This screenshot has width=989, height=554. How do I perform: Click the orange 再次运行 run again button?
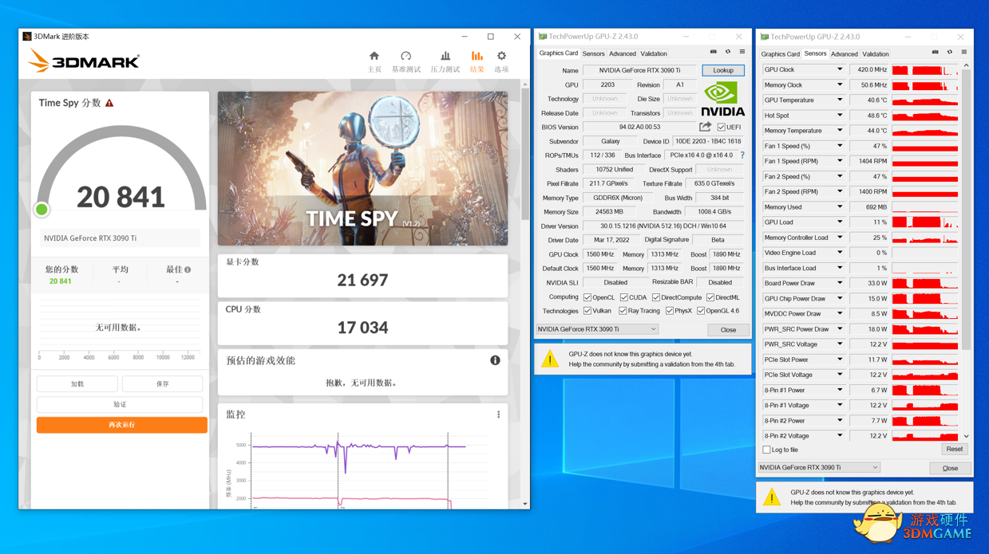121,425
